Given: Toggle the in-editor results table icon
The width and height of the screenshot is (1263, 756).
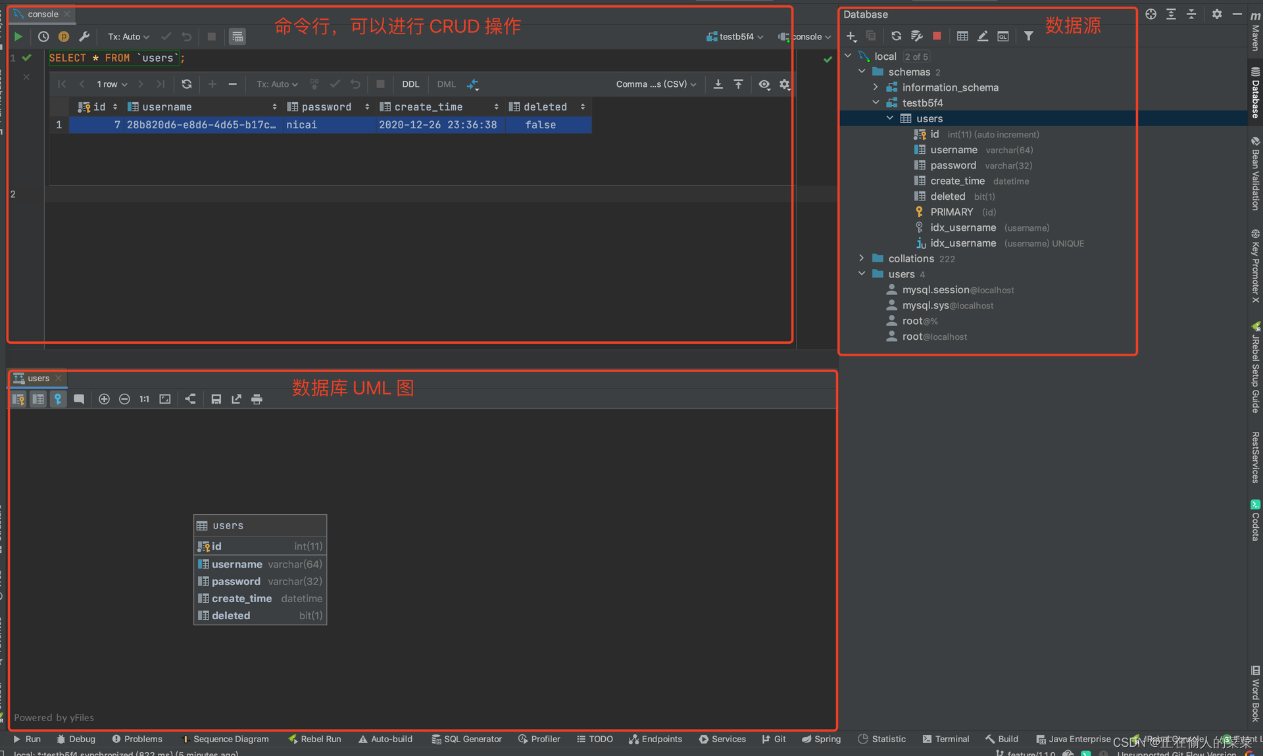Looking at the screenshot, I should point(237,37).
